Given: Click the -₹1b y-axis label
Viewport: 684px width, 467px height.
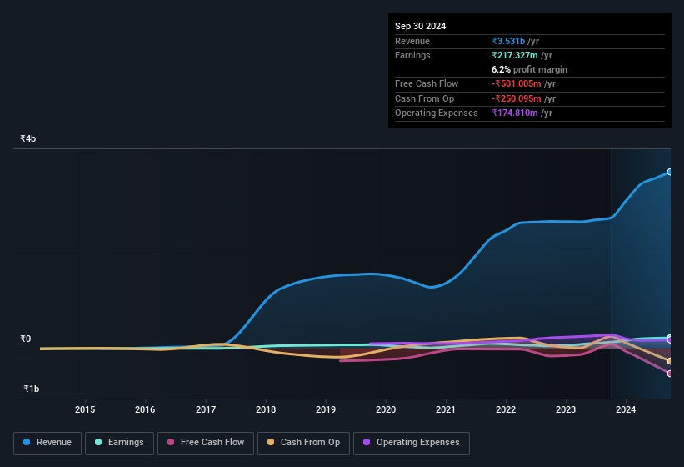Looking at the screenshot, I should click(x=29, y=389).
